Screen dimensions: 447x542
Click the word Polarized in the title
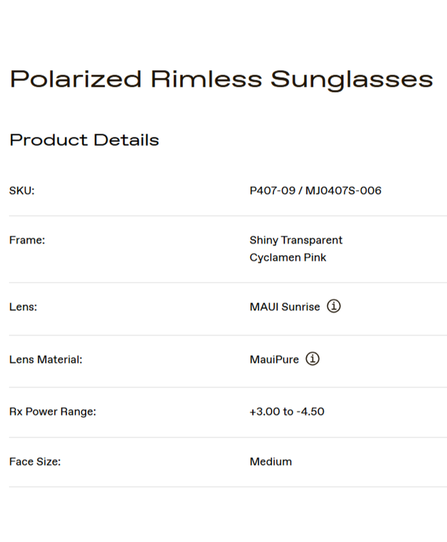pos(76,80)
